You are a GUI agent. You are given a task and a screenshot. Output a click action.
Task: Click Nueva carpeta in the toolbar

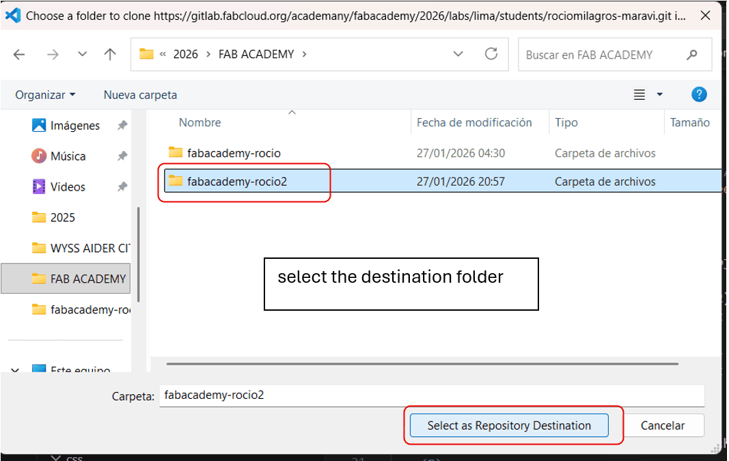pyautogui.click(x=140, y=95)
